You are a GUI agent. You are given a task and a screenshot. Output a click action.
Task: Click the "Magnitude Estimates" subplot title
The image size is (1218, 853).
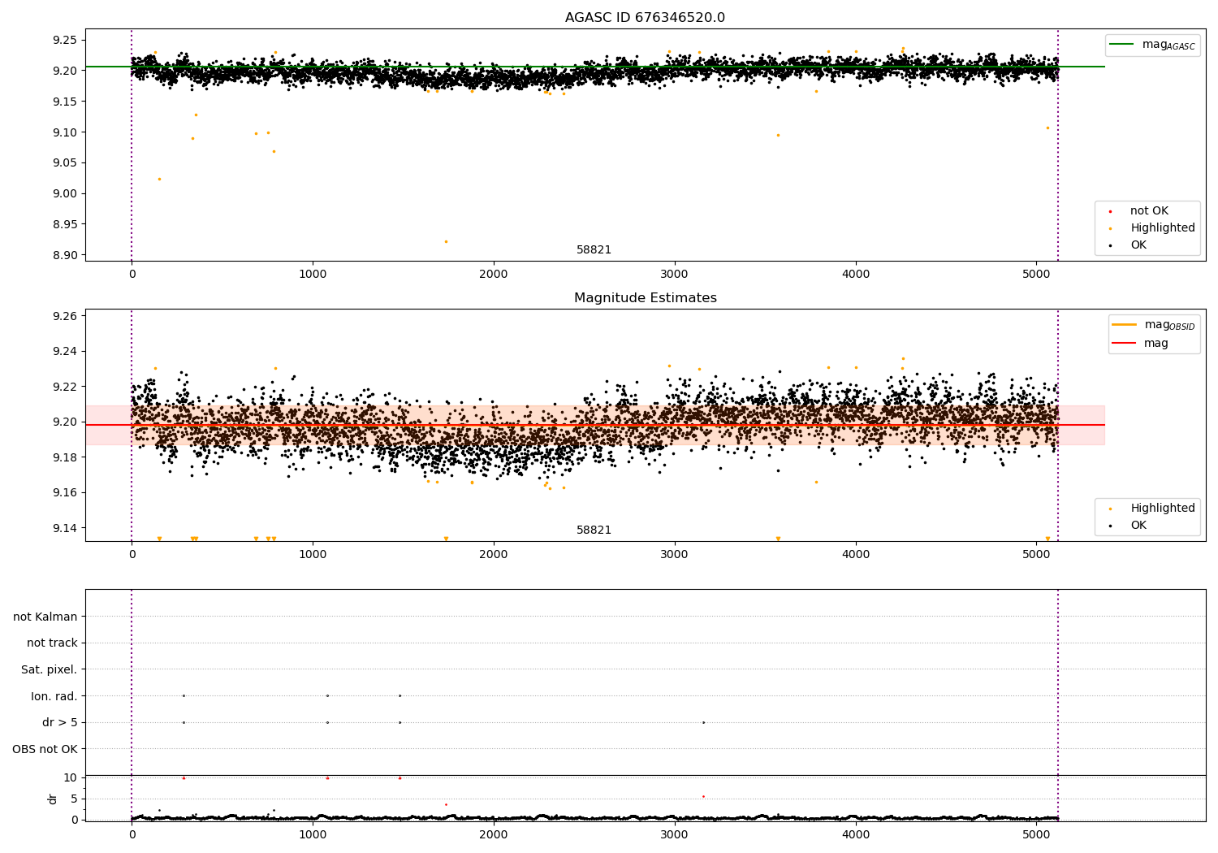click(x=645, y=298)
